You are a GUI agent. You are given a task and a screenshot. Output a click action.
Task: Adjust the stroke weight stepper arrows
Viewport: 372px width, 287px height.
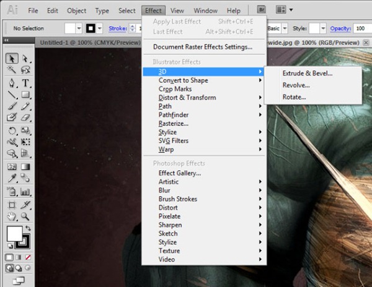click(x=133, y=28)
